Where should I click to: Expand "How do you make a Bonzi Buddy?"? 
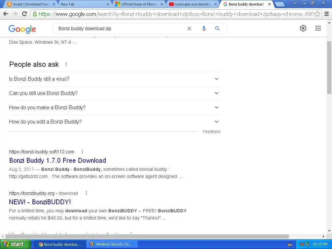(115, 108)
